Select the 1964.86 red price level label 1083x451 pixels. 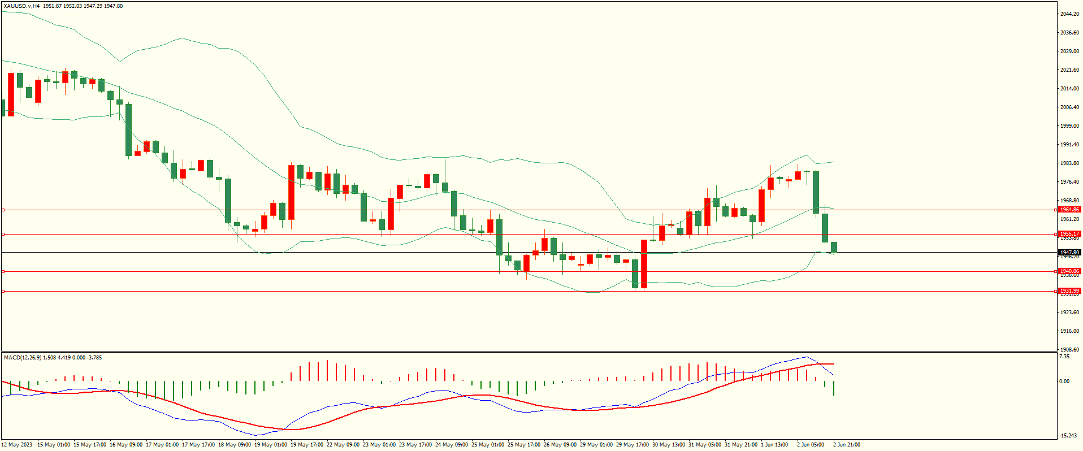point(1069,210)
